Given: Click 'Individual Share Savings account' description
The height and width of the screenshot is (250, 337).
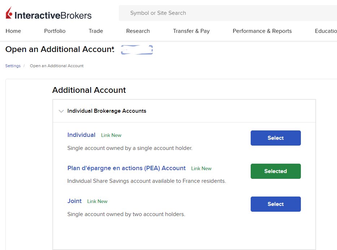Looking at the screenshot, I should pos(147,181).
